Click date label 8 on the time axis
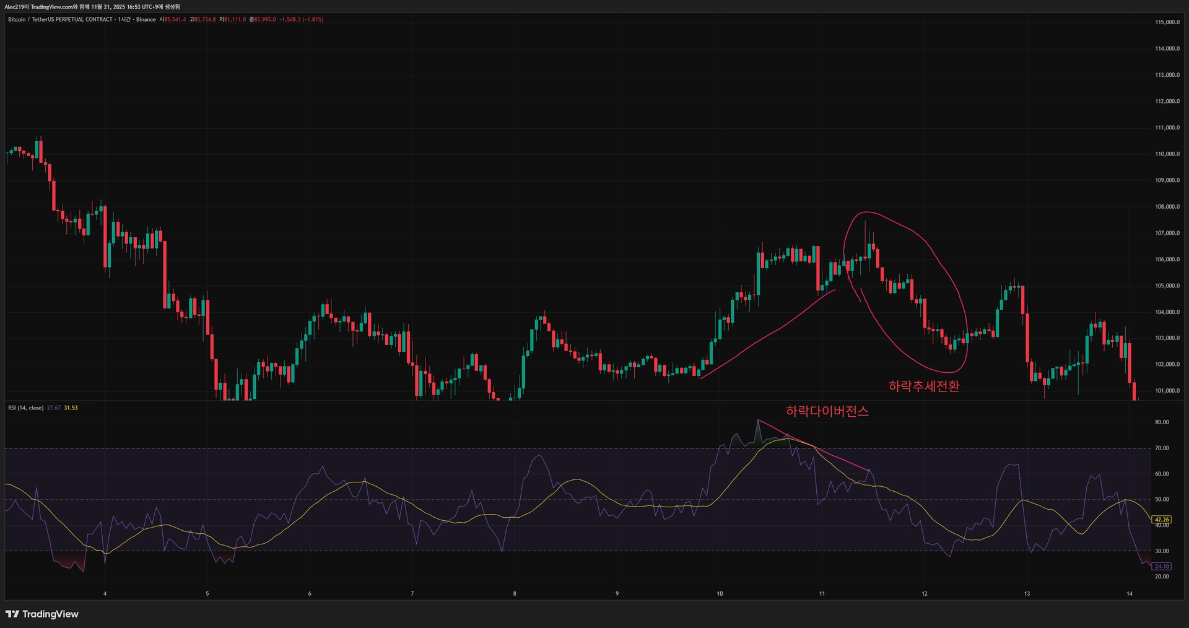The width and height of the screenshot is (1189, 628). pyautogui.click(x=515, y=593)
